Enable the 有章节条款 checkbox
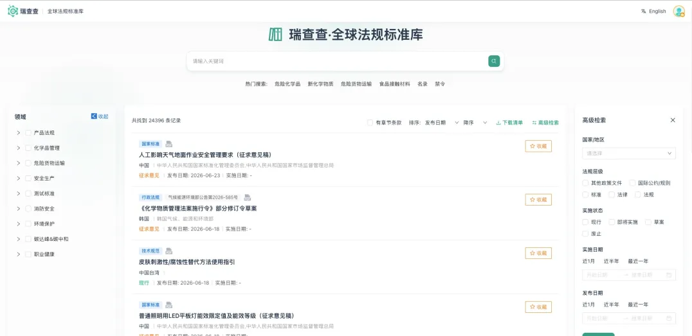This screenshot has width=692, height=336. (370, 123)
